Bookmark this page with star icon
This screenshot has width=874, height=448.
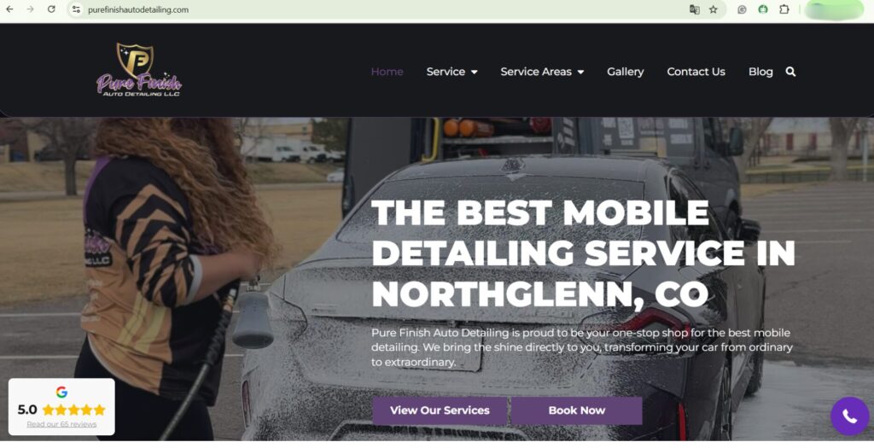(x=714, y=9)
